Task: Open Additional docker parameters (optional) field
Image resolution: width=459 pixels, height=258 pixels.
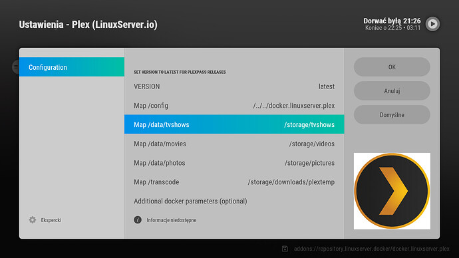Action: coord(234,201)
